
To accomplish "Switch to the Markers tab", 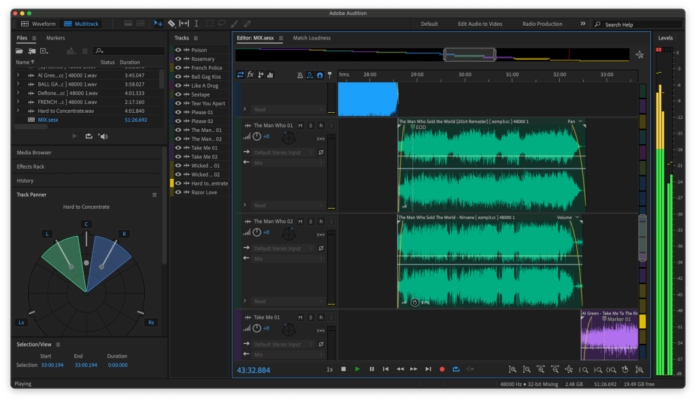I will (x=56, y=38).
